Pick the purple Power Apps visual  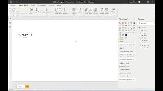126,35
